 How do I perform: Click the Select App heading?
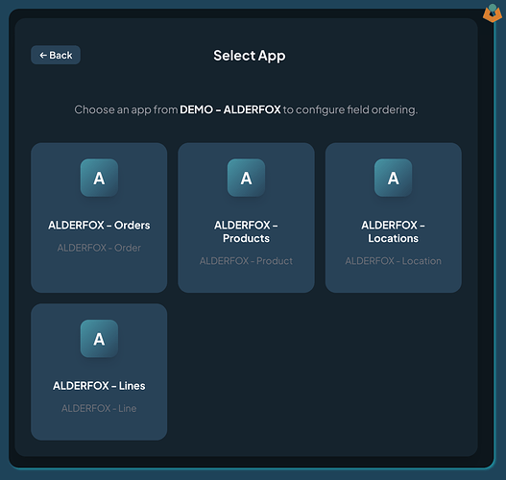[x=250, y=56]
